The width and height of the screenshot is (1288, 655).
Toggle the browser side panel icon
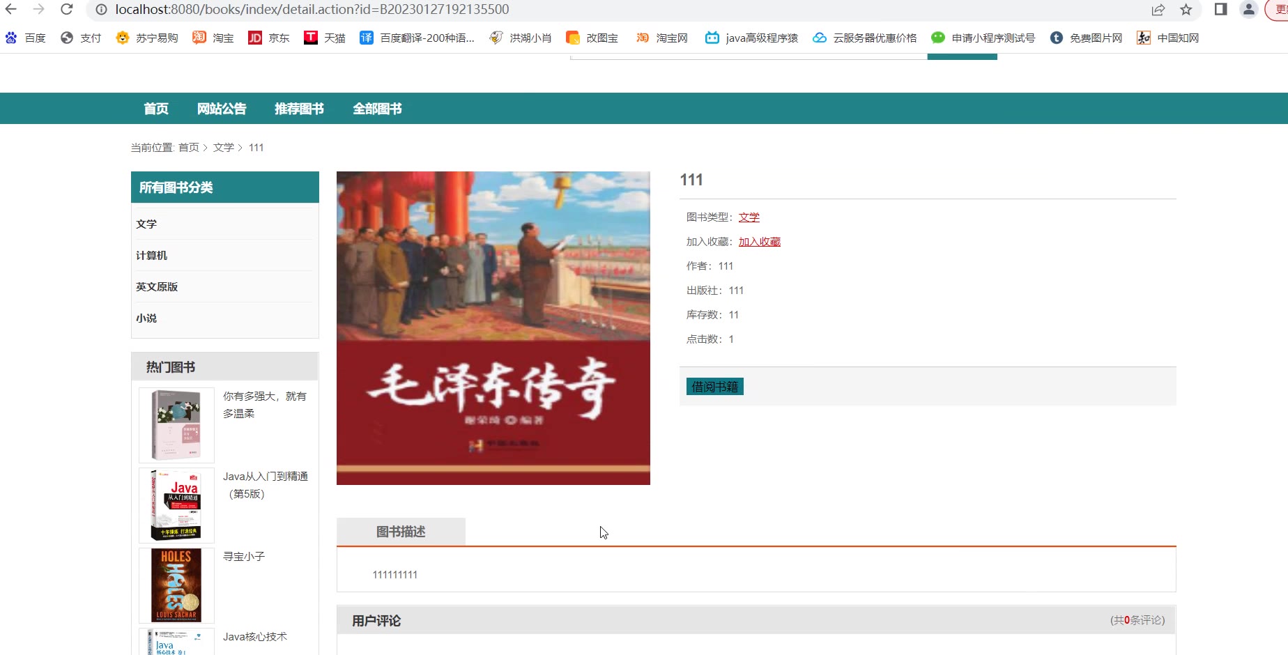point(1221,9)
